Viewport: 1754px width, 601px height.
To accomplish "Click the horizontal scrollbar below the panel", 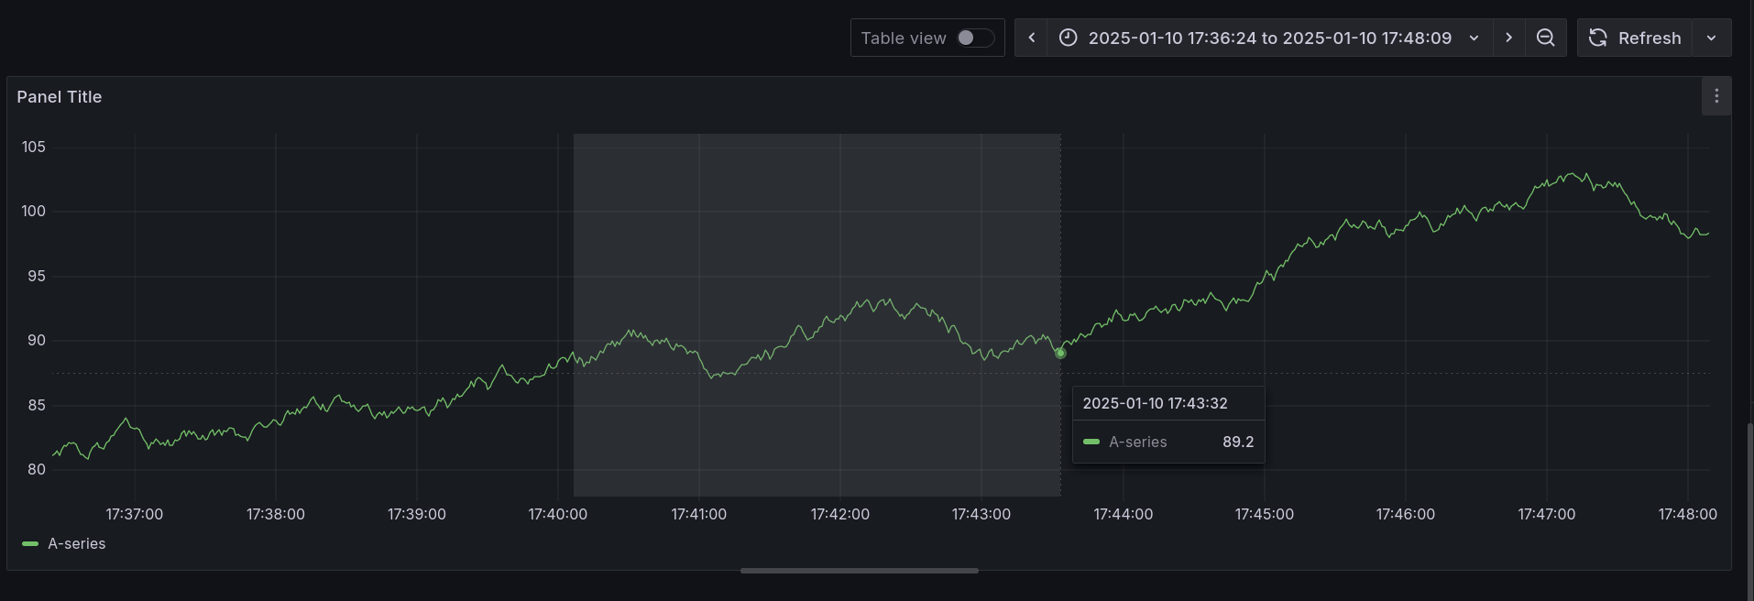I will coord(859,571).
